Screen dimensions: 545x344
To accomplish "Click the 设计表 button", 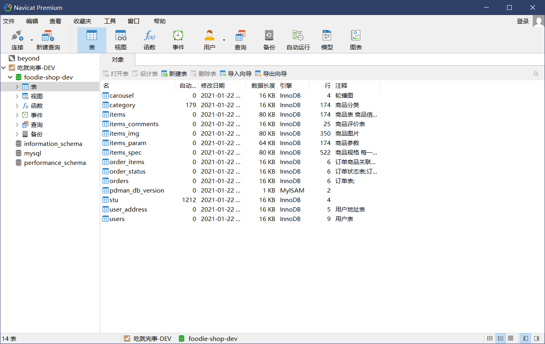I will pyautogui.click(x=145, y=74).
